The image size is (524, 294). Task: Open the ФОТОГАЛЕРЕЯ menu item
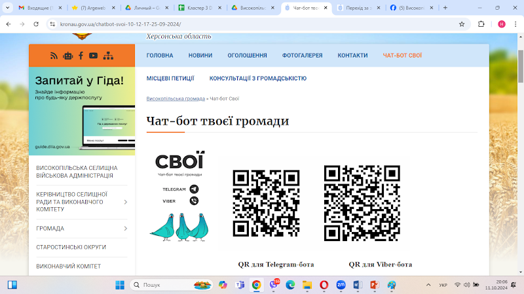pos(302,56)
